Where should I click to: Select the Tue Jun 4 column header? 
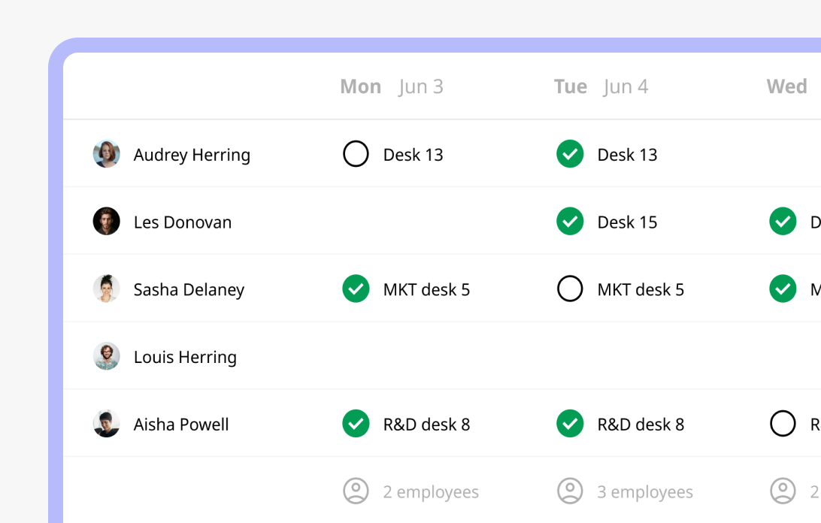coord(601,87)
